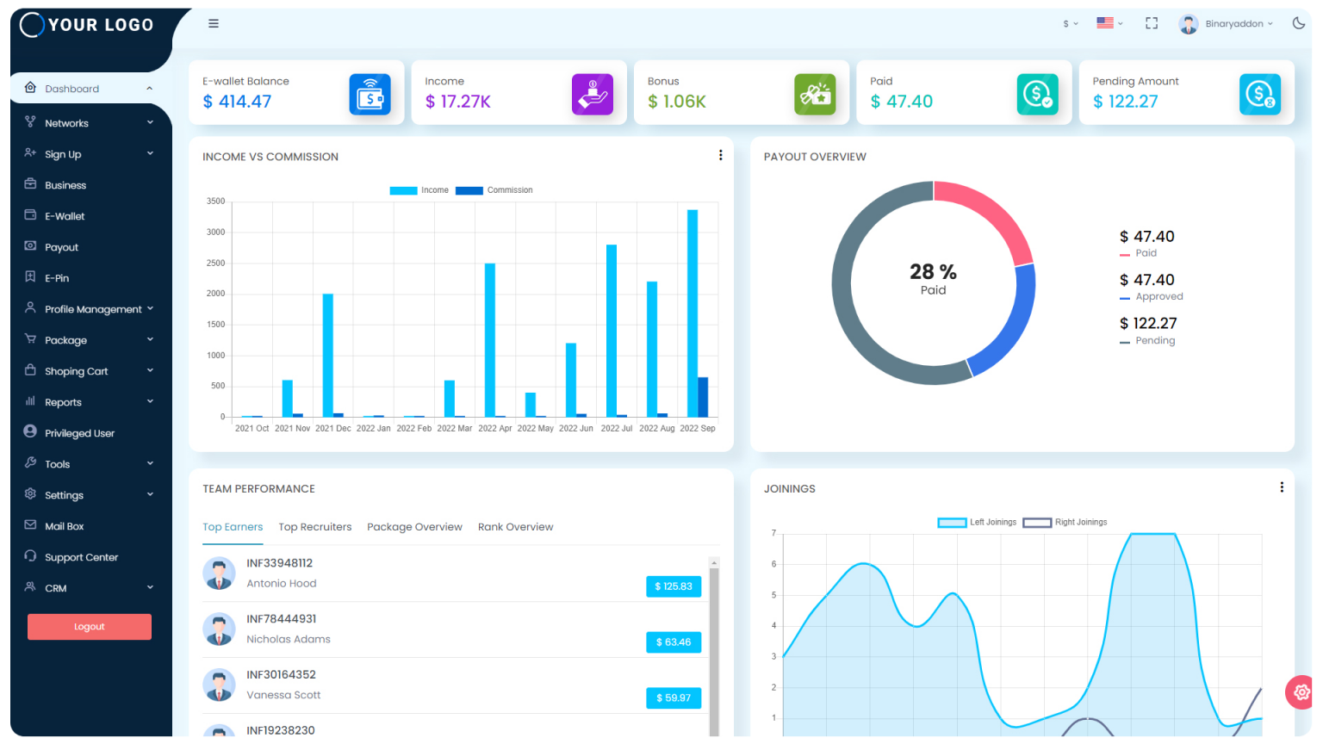The width and height of the screenshot is (1323, 744).
Task: Click Antonio Hood's $125.83 earnings badge
Action: (x=674, y=586)
